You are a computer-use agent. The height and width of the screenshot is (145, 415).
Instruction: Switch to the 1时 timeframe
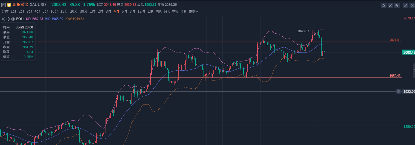(93, 11)
